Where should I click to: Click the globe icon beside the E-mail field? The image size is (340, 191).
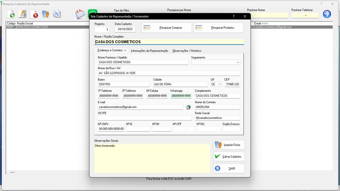188,107
